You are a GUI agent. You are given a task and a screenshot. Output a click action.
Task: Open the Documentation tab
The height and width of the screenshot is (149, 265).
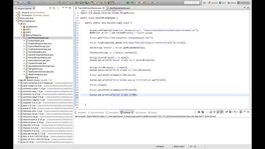click(96, 113)
